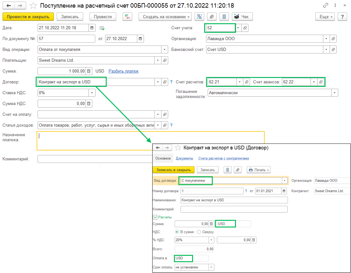Open calendar for contract date 01.01.2021

pyautogui.click(x=284, y=191)
